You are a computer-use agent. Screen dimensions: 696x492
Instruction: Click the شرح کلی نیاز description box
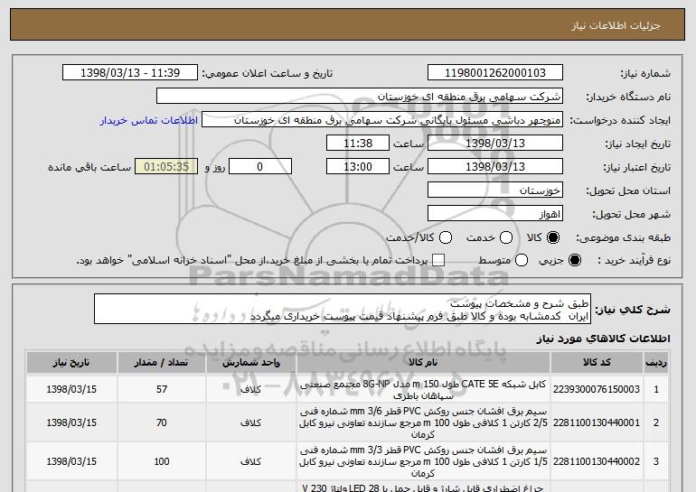[x=343, y=309]
